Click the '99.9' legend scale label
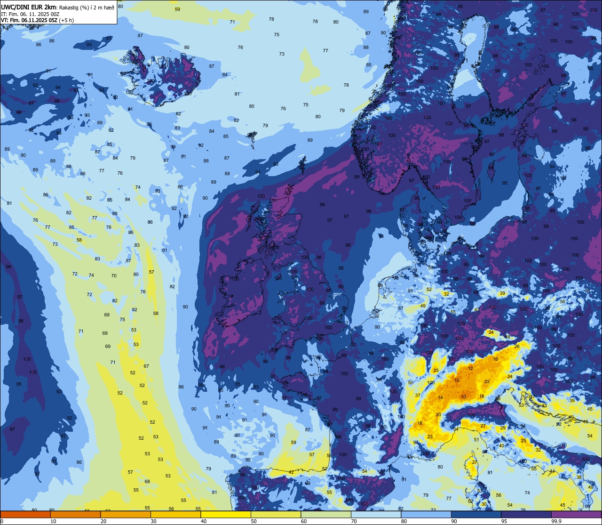This screenshot has width=602, height=525. point(556,521)
